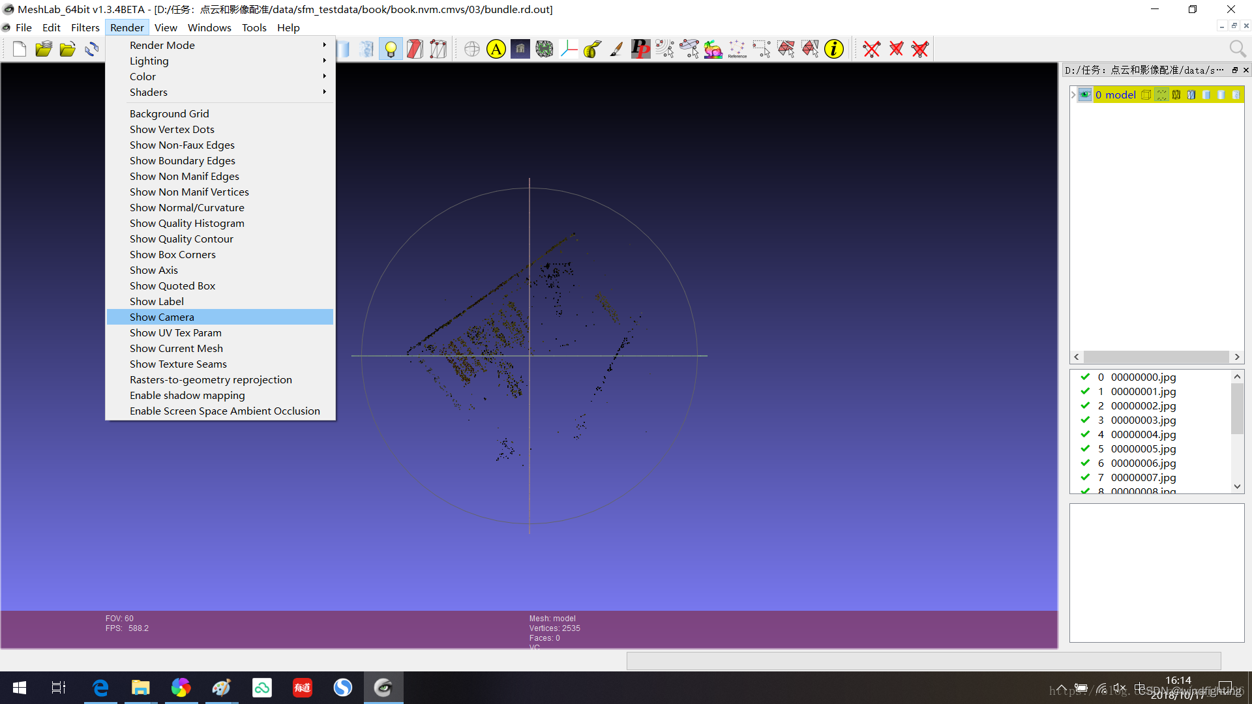Click the yellow A annotation tool icon
Image resolution: width=1252 pixels, height=704 pixels.
point(496,49)
